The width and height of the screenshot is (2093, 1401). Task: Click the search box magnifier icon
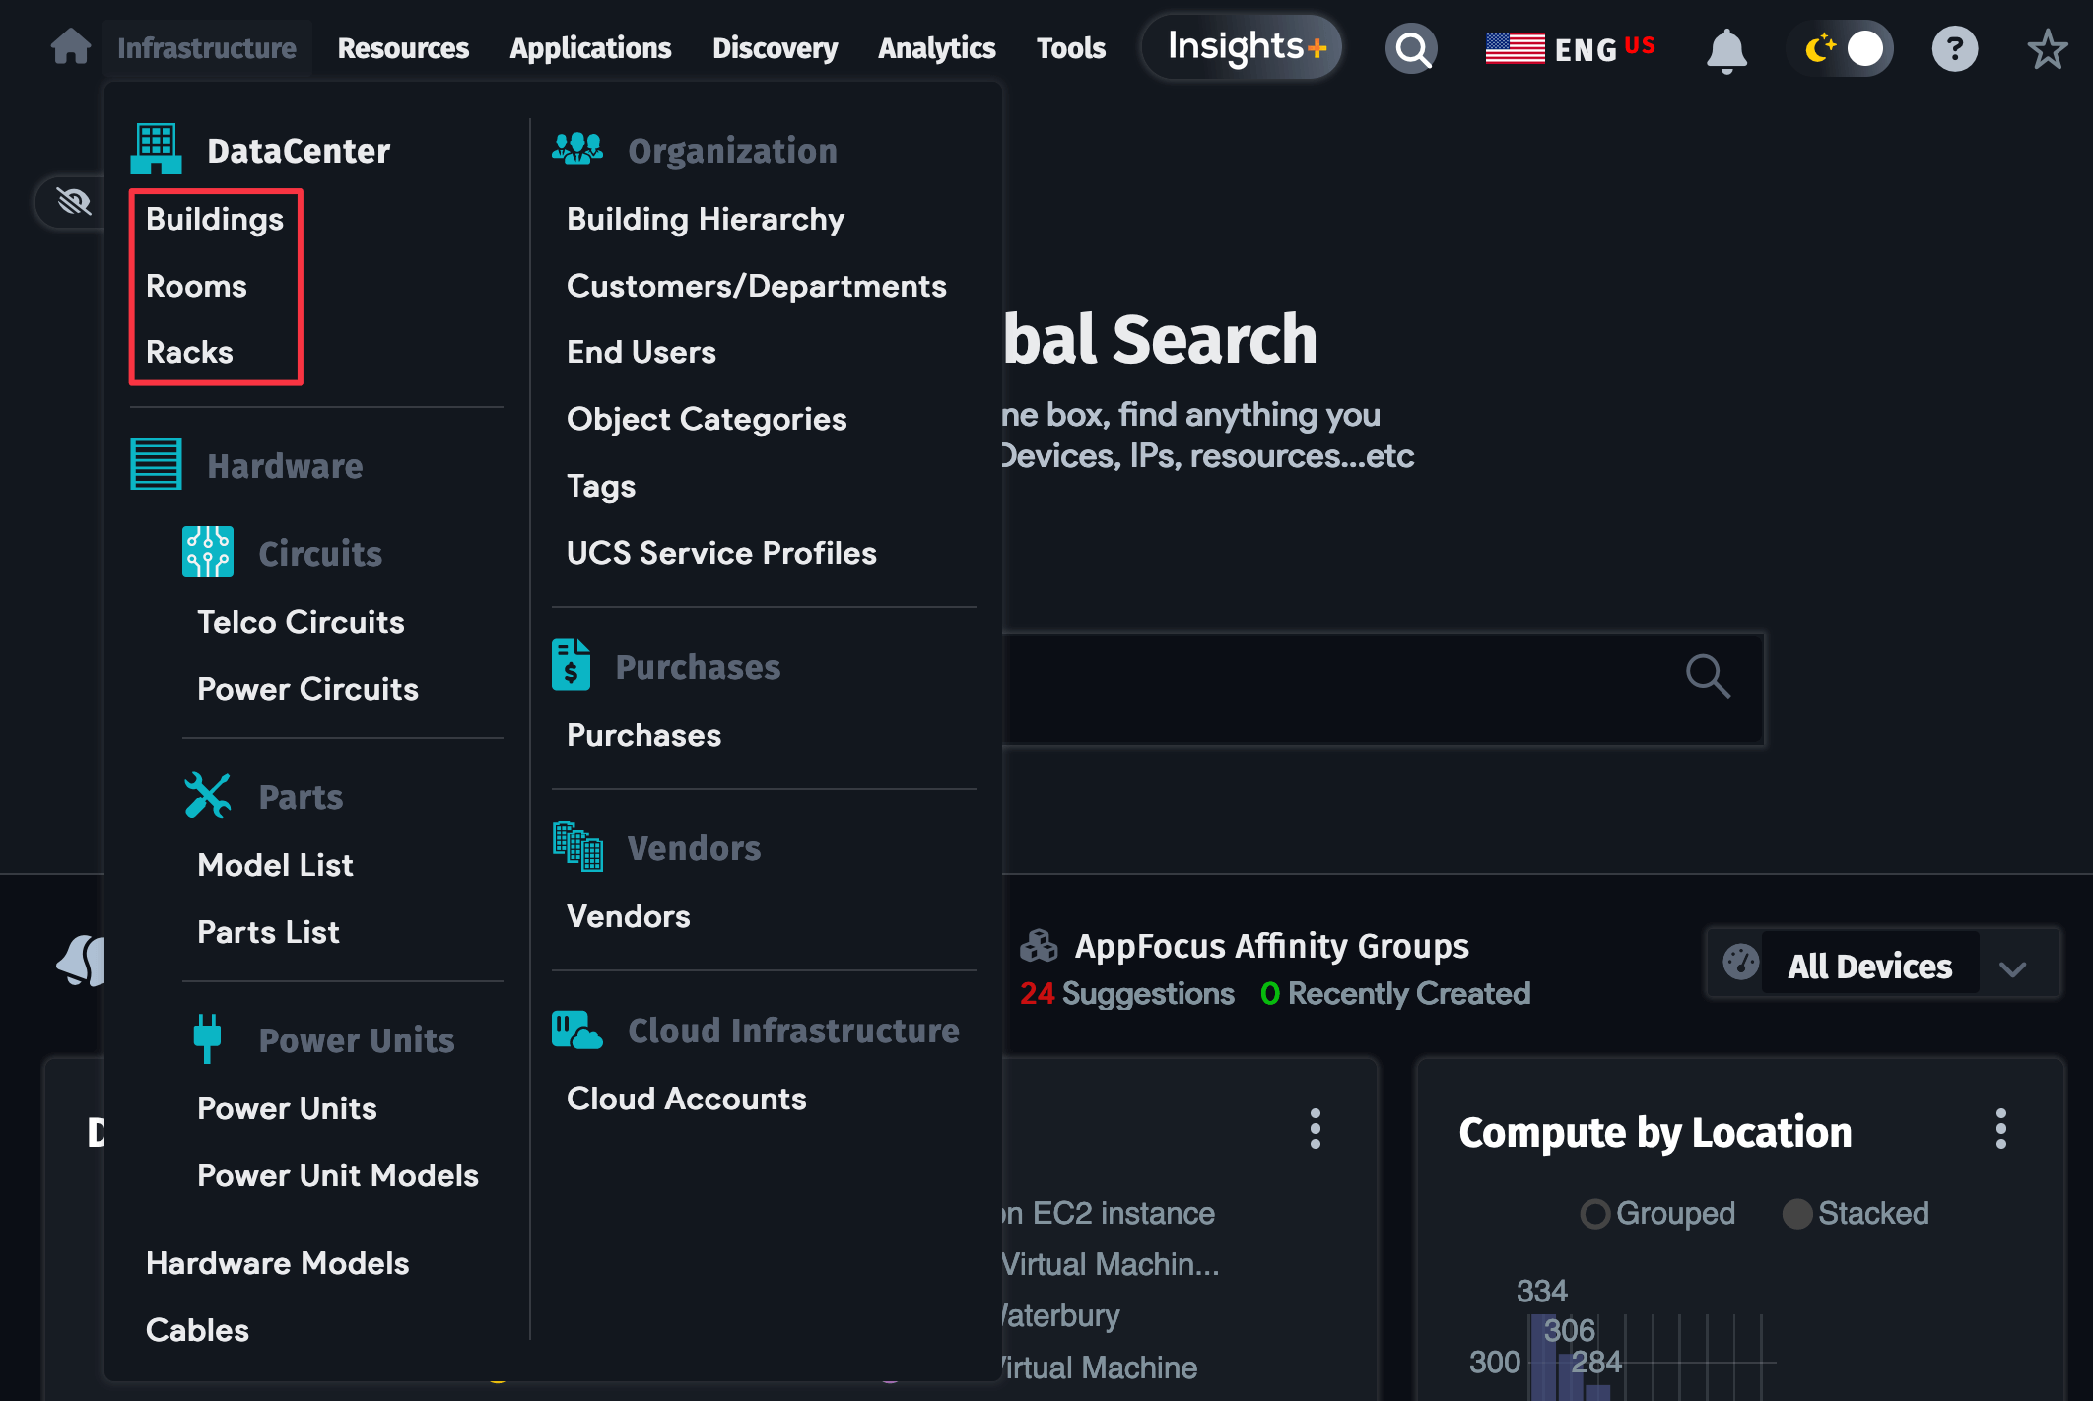pos(1707,676)
